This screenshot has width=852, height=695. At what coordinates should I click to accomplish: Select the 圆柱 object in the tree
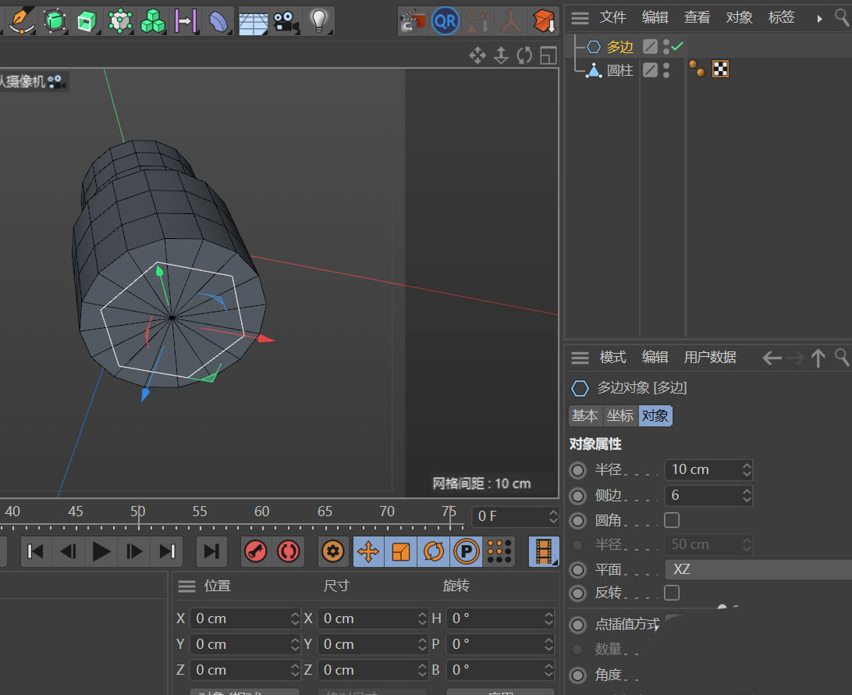[x=619, y=70]
